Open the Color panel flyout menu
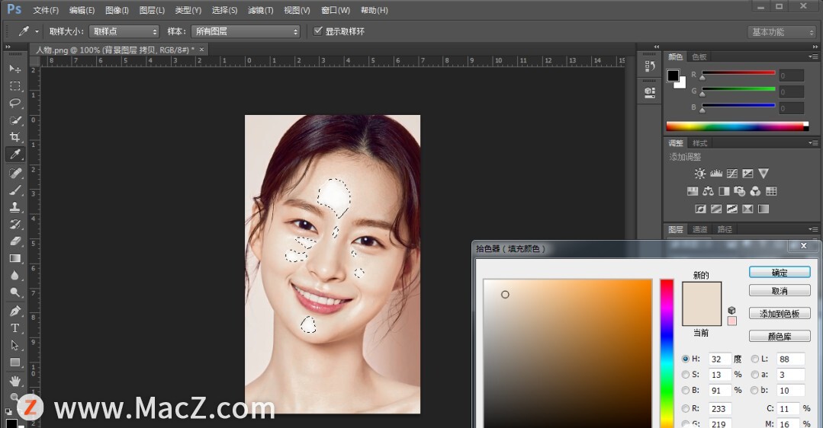The height and width of the screenshot is (428, 823). coord(813,56)
